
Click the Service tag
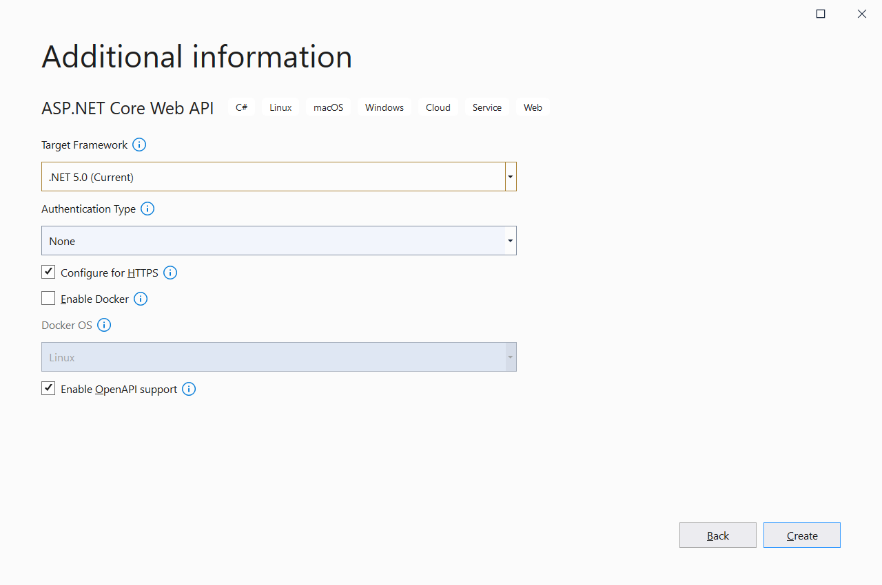coord(487,107)
